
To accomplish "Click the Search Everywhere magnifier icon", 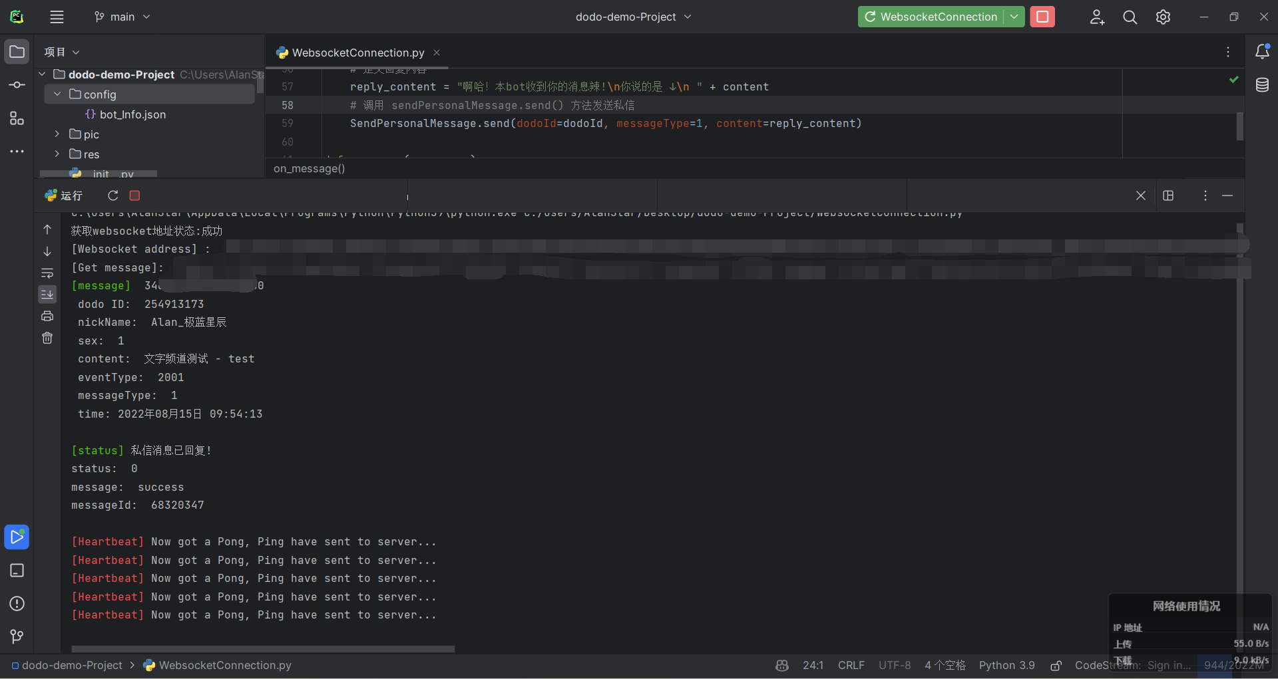I will click(1130, 17).
